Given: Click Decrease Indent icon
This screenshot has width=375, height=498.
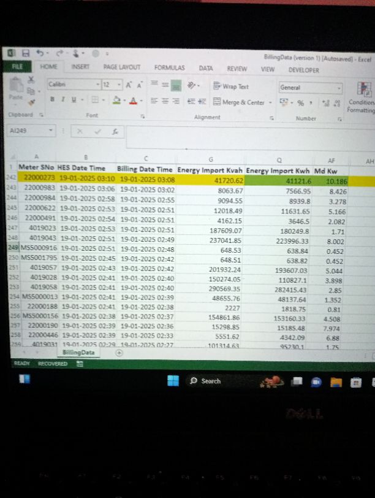Looking at the screenshot, I should 191,101.
